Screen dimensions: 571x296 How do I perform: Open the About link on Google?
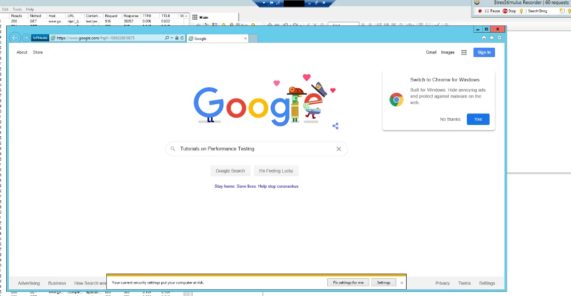click(22, 52)
